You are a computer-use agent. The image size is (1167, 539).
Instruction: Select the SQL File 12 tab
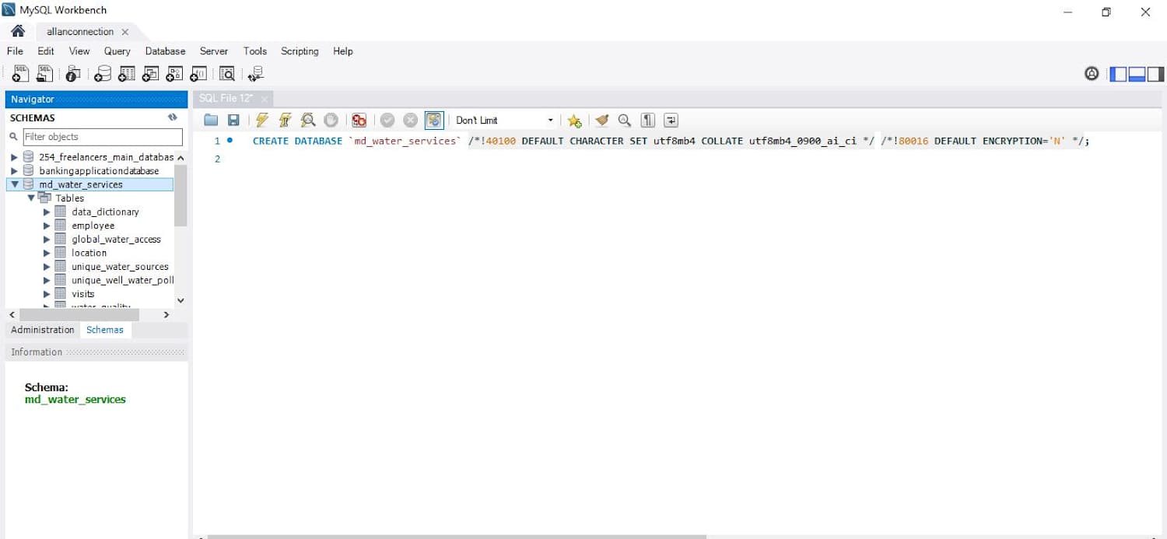click(x=226, y=98)
